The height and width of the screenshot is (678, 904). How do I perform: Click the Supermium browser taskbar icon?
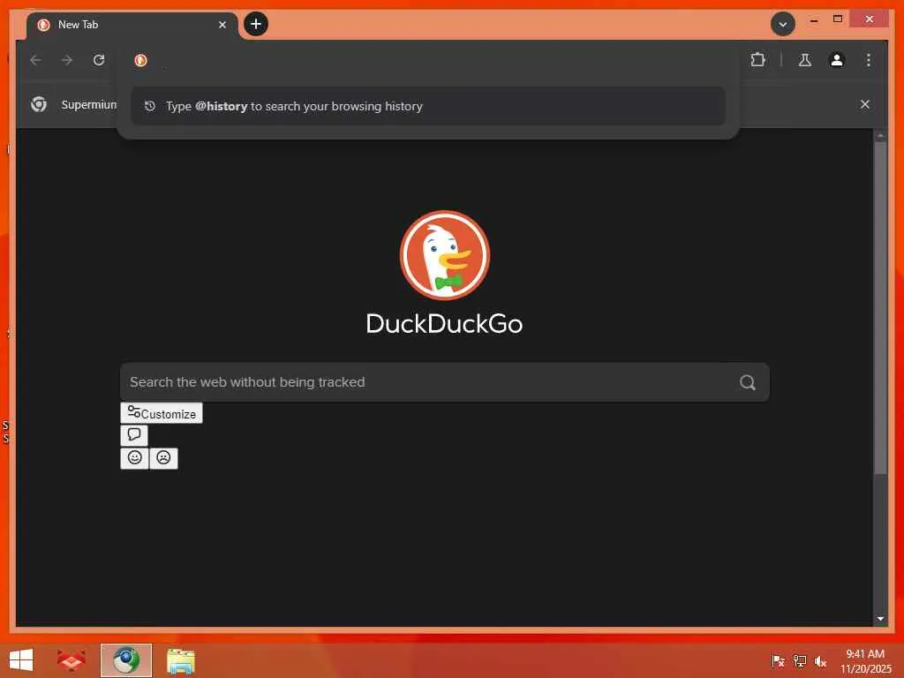125,660
